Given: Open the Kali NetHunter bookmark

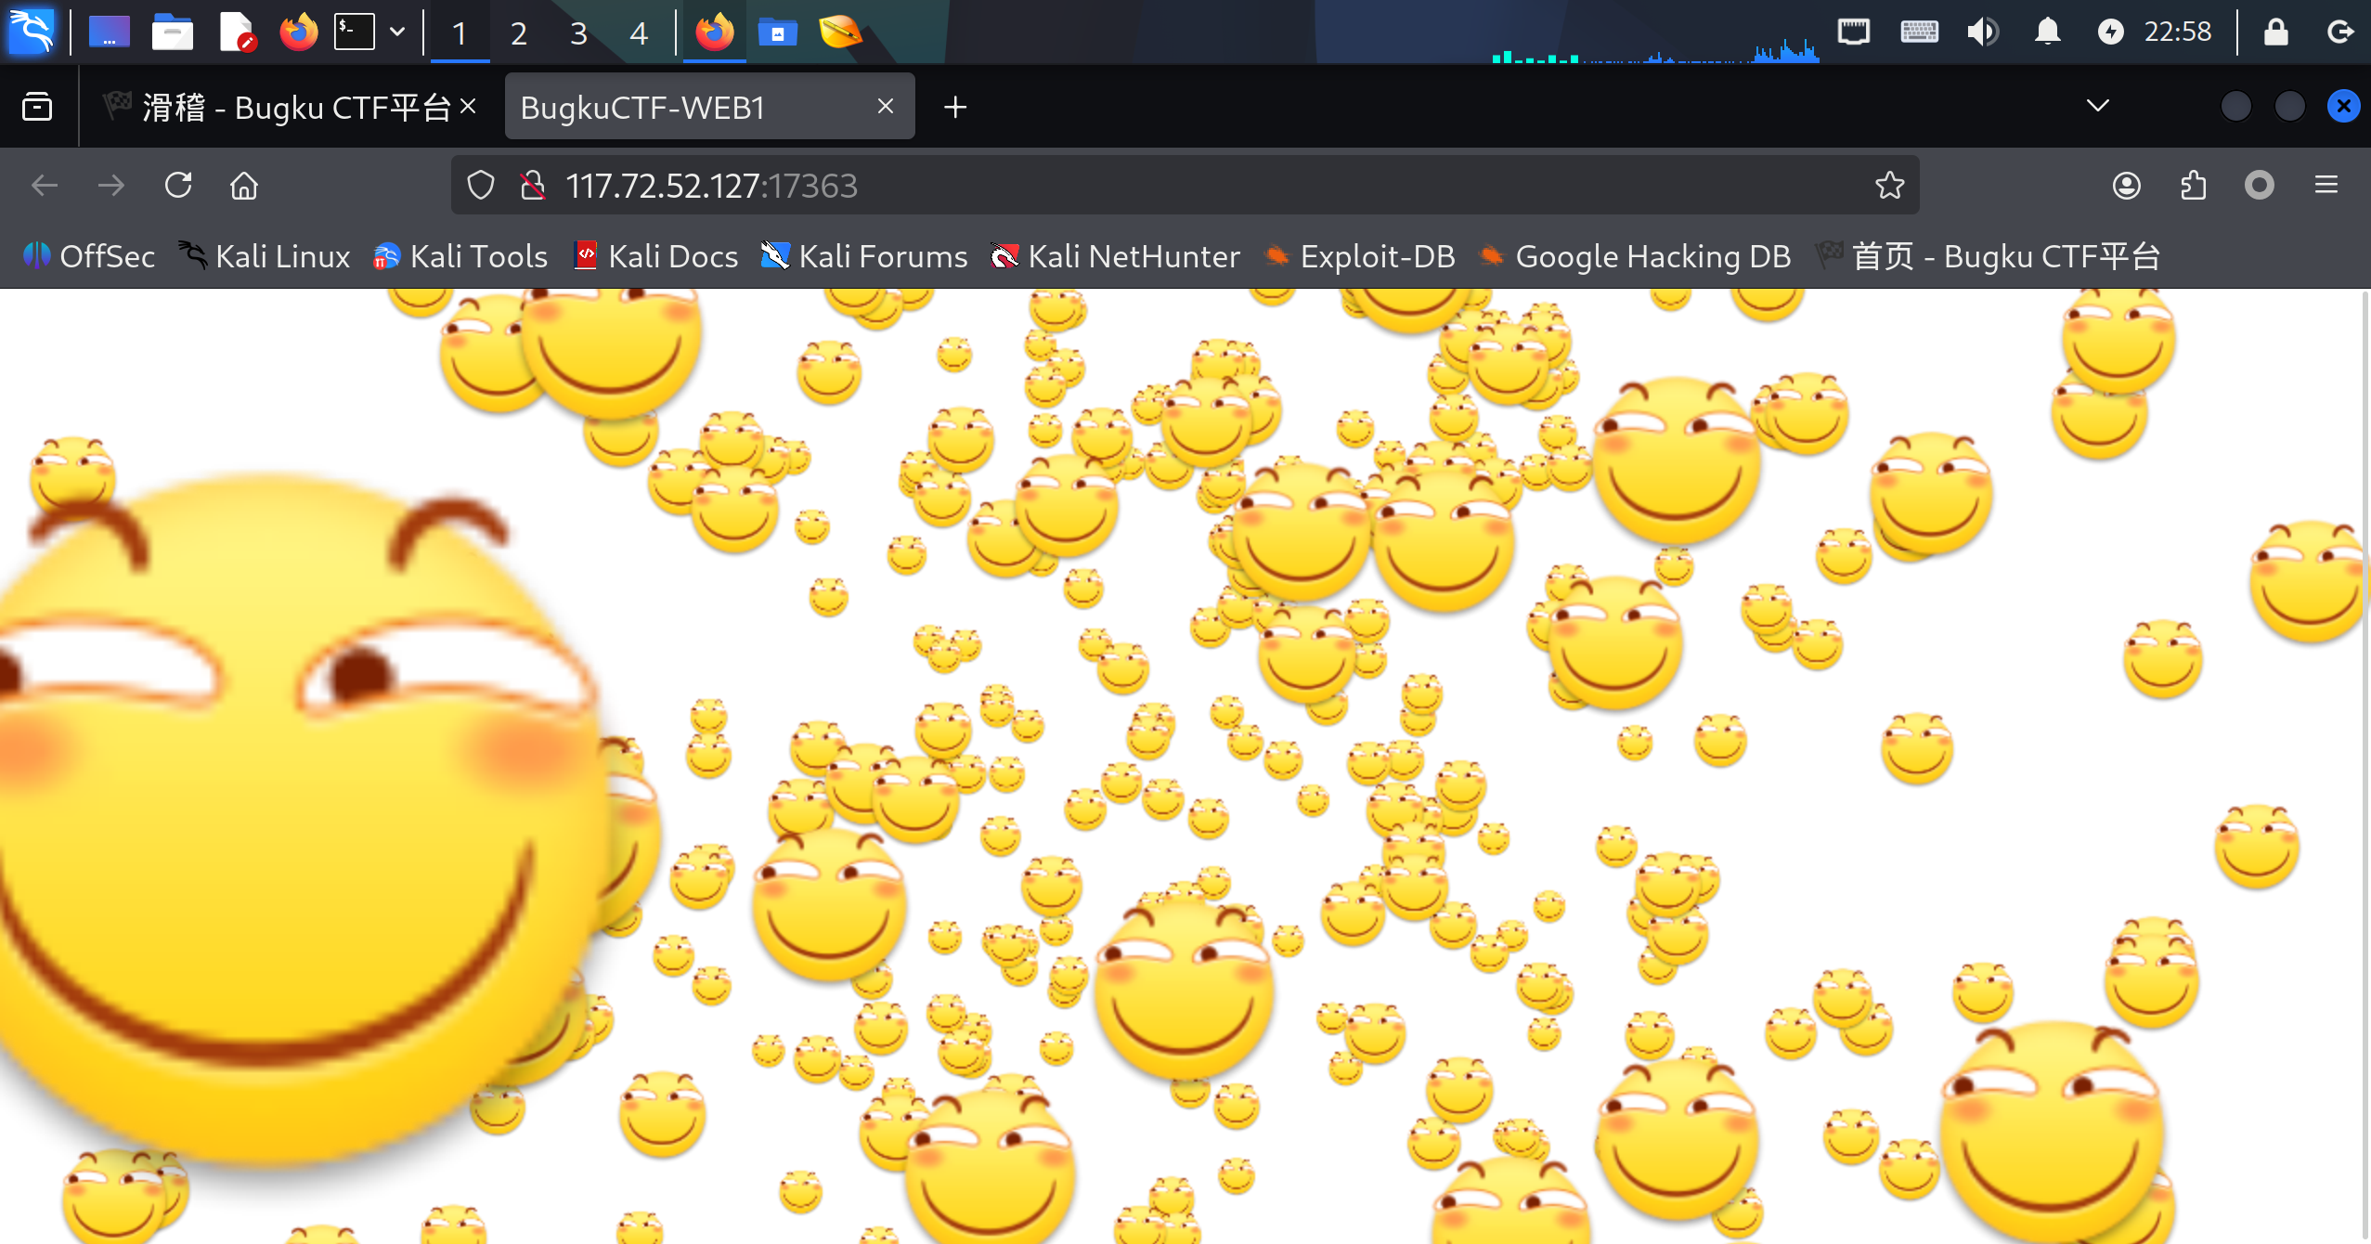Looking at the screenshot, I should point(1115,256).
